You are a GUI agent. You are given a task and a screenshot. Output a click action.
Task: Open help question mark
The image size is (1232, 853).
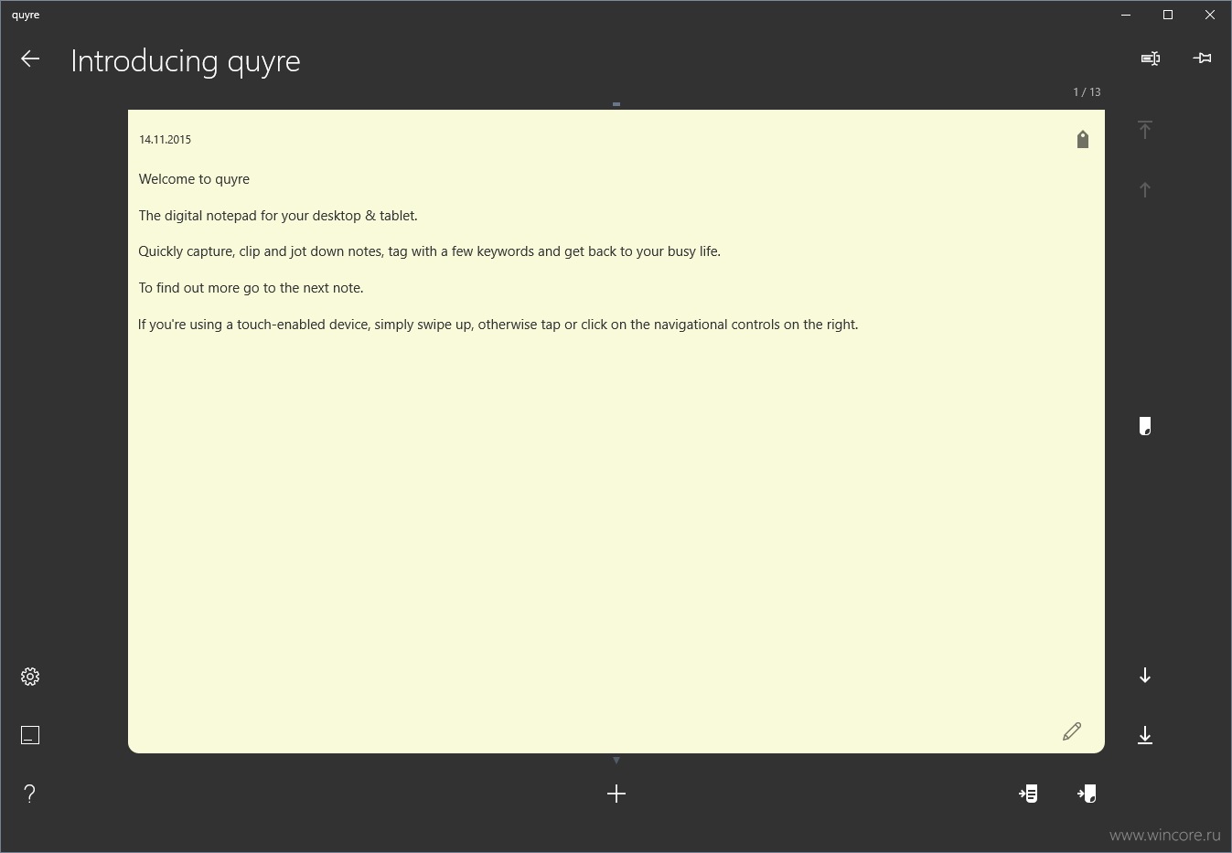(30, 794)
